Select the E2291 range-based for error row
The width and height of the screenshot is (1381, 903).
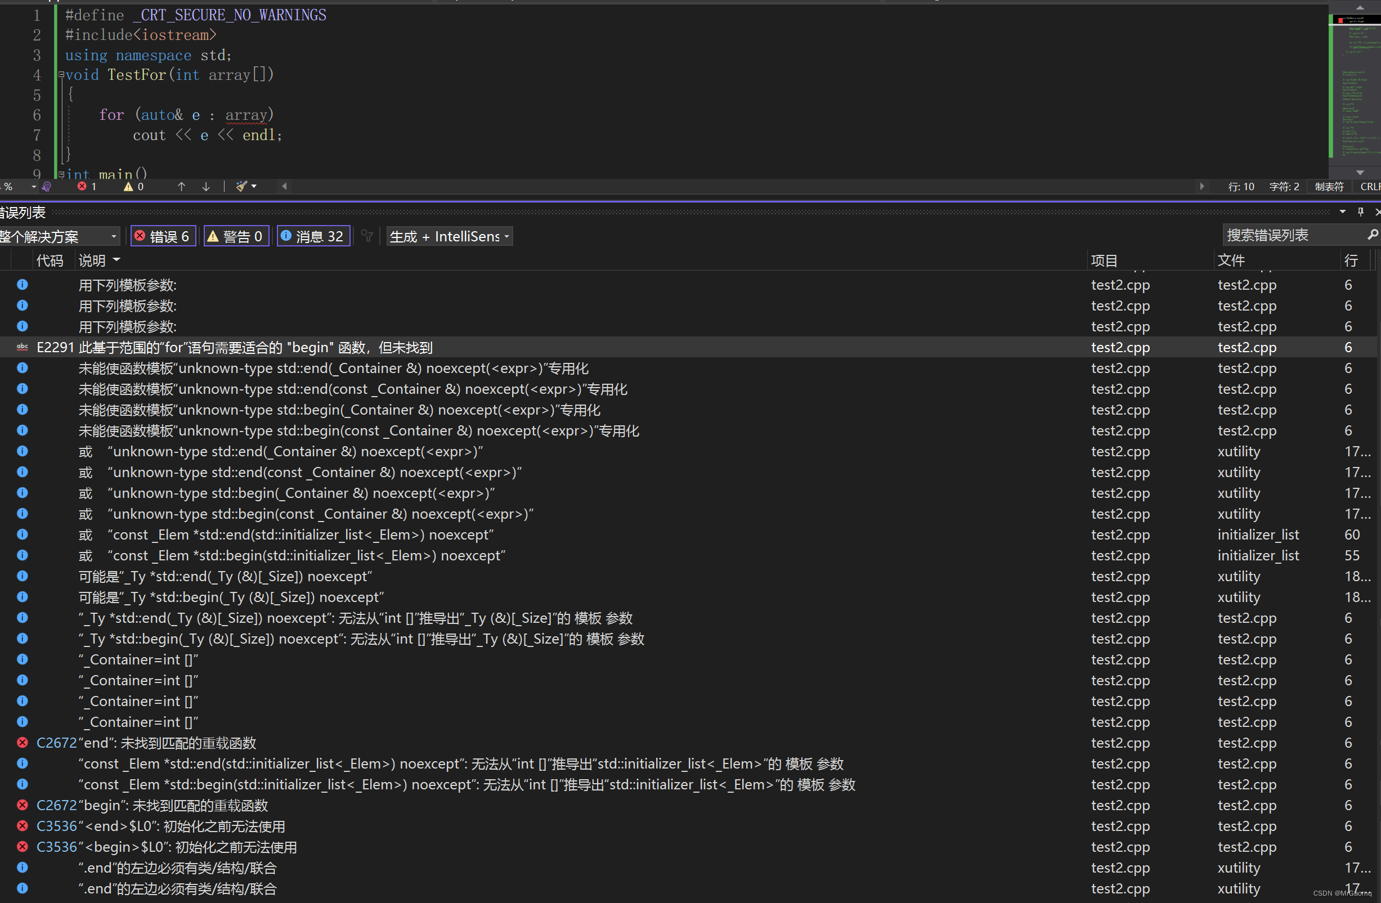pos(689,347)
